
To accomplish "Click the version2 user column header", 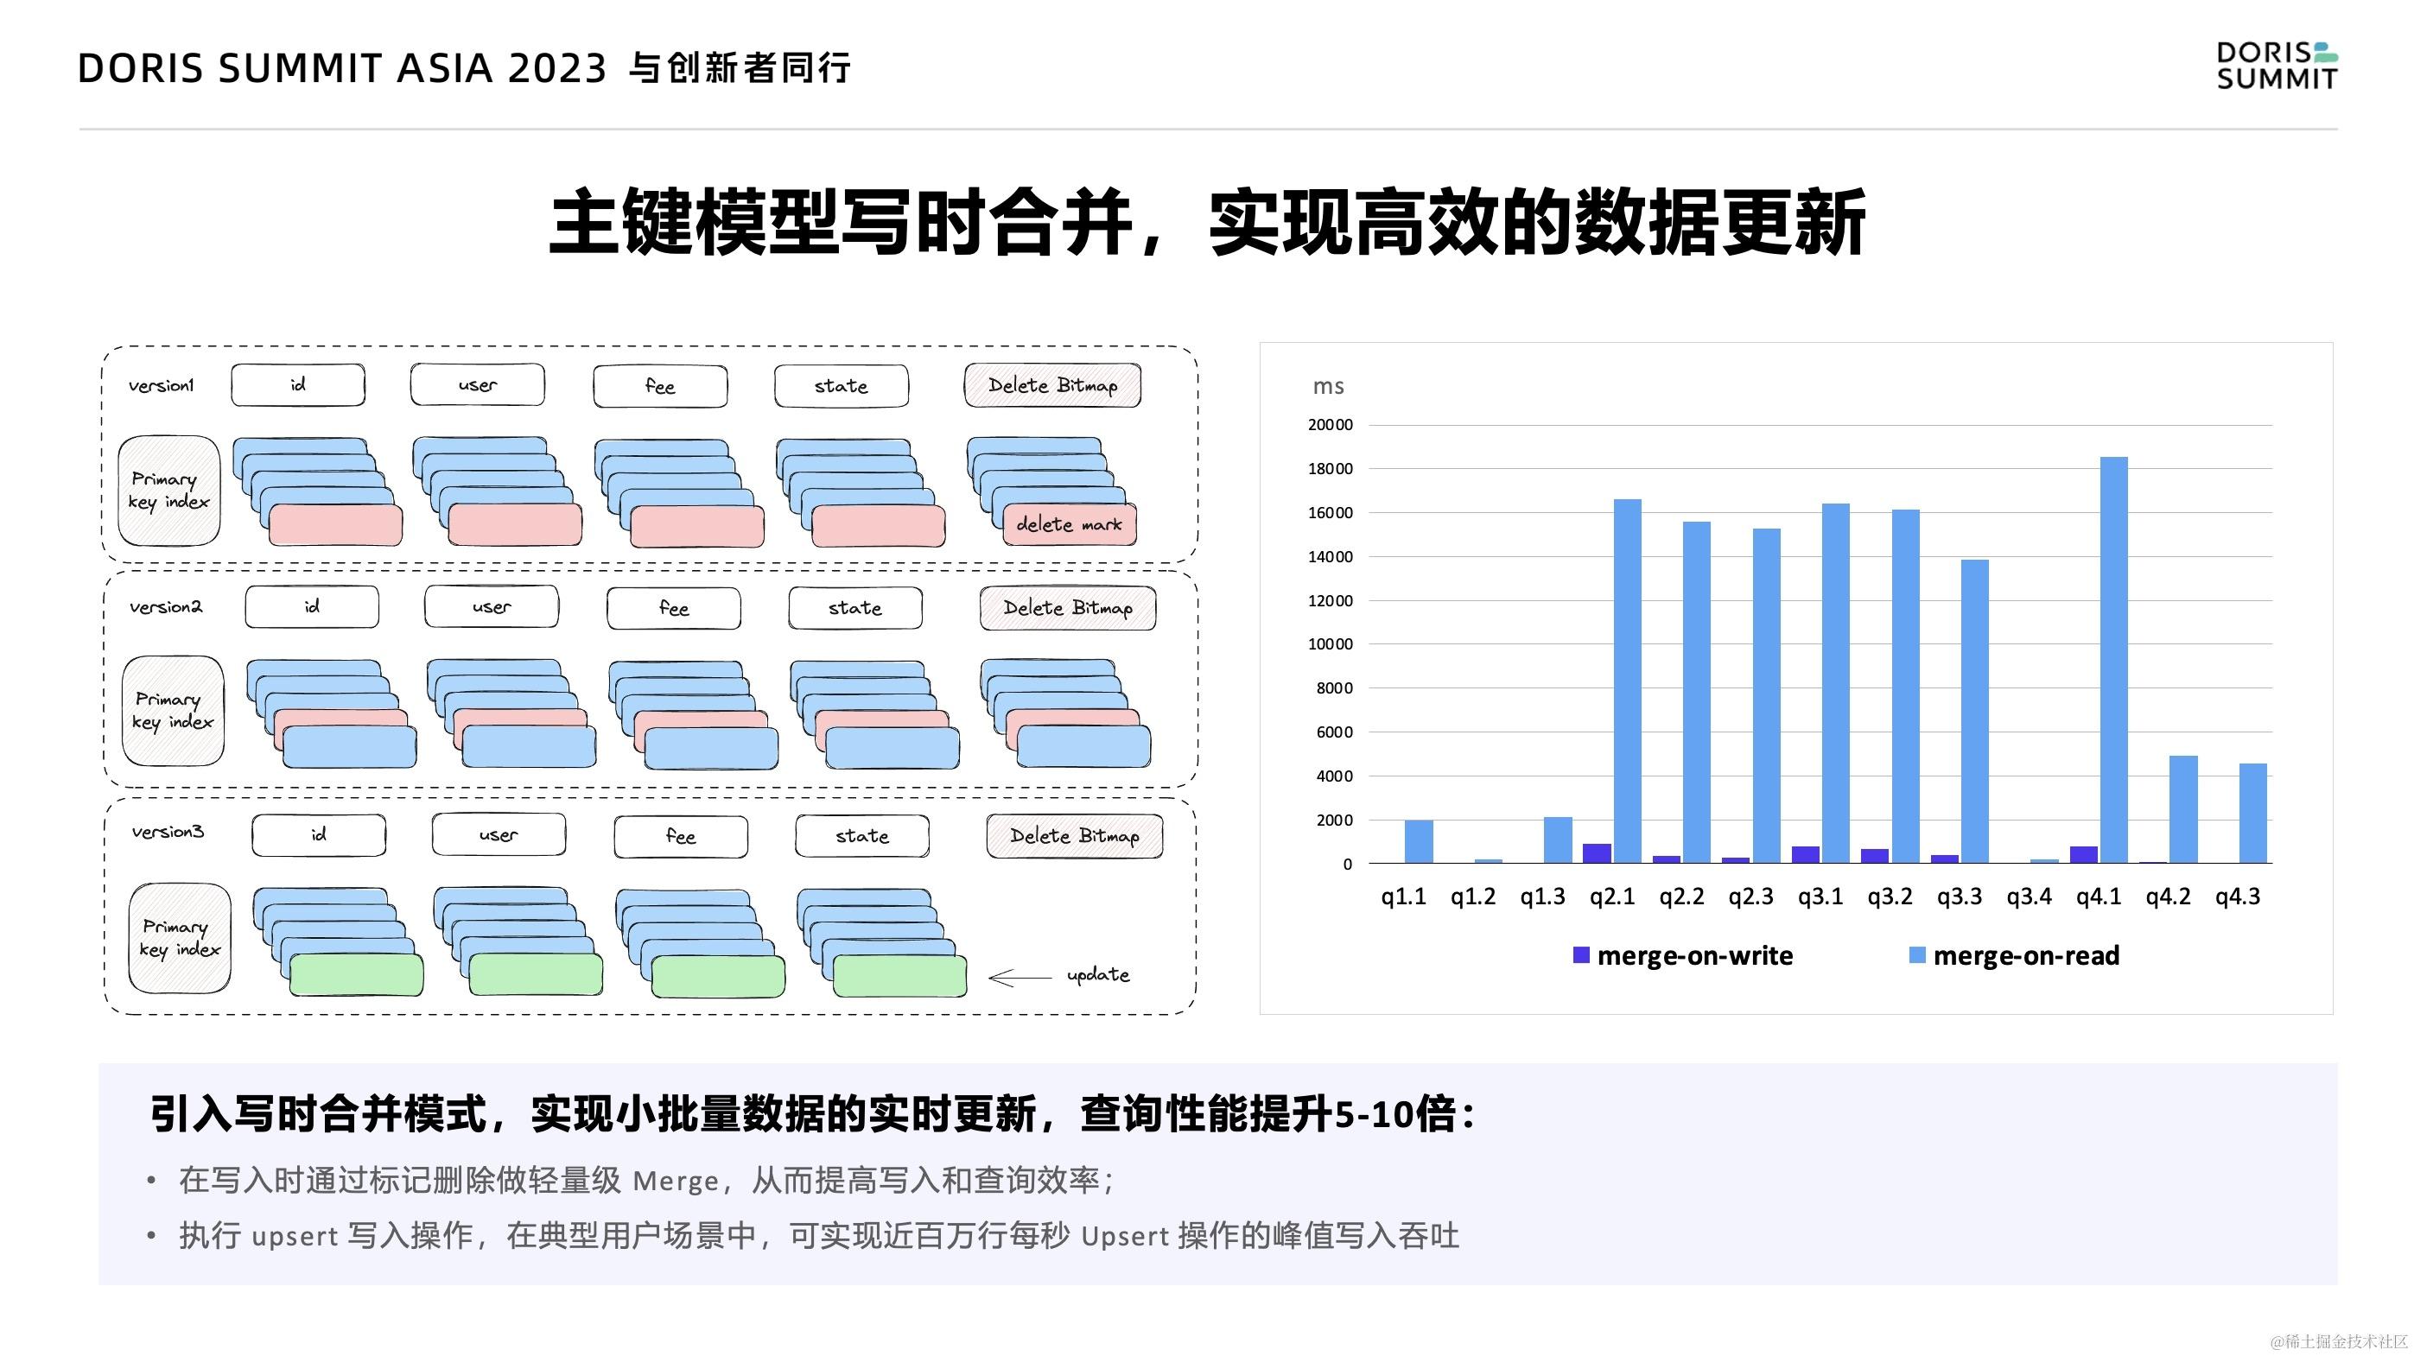I will [491, 608].
